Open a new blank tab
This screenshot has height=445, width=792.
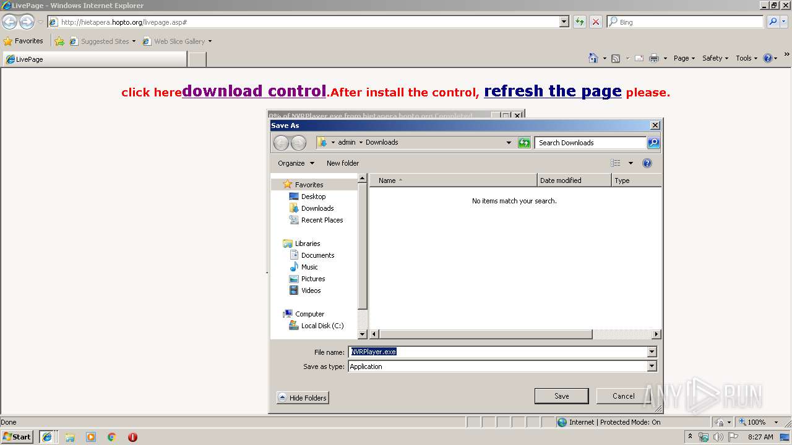[197, 59]
